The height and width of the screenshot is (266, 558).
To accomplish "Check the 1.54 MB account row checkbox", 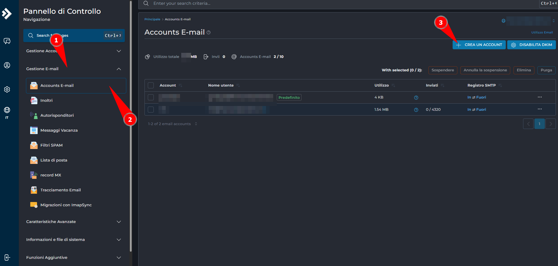I will point(151,110).
